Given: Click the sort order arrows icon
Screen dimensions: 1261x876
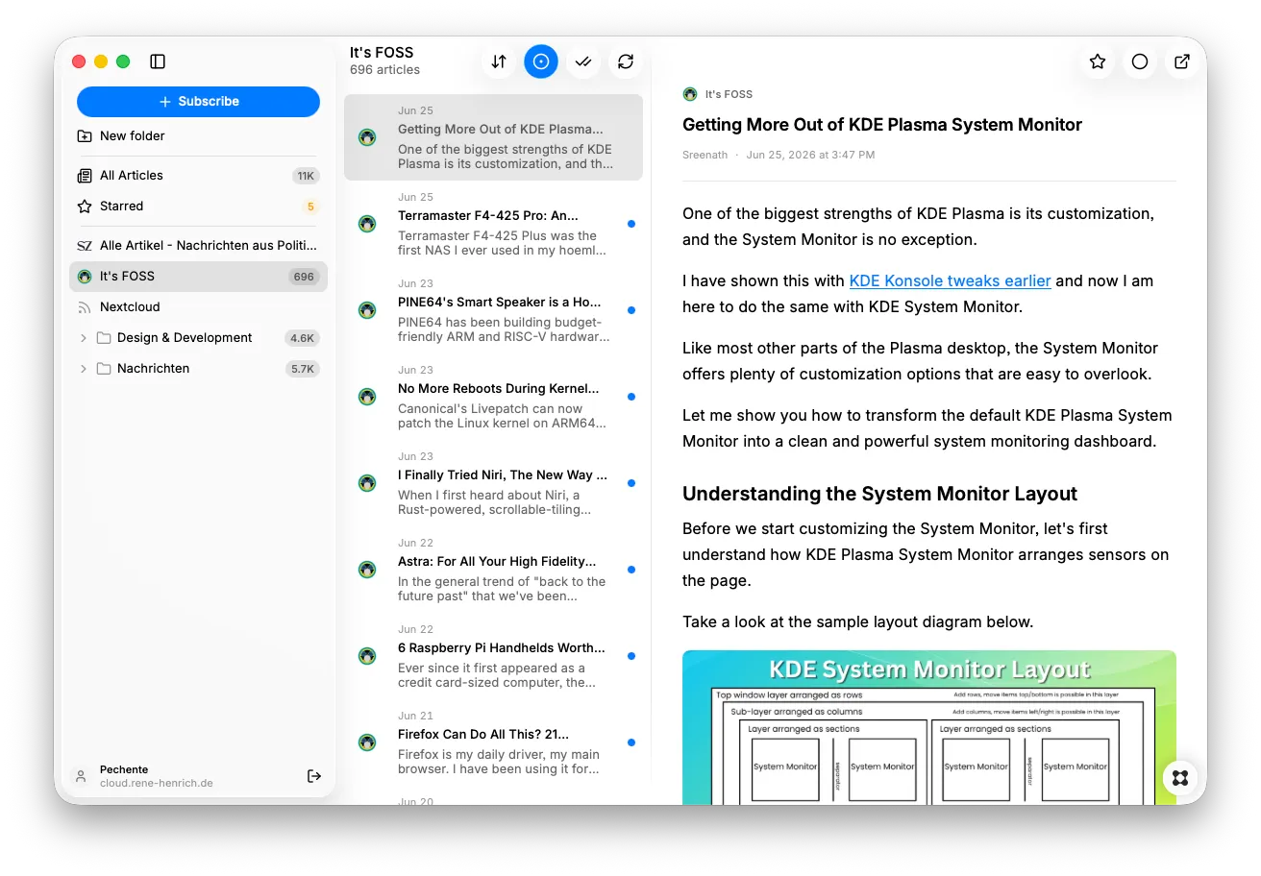Looking at the screenshot, I should click(x=498, y=61).
